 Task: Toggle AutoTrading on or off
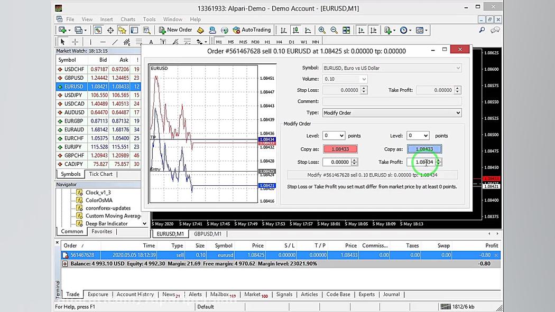point(251,30)
